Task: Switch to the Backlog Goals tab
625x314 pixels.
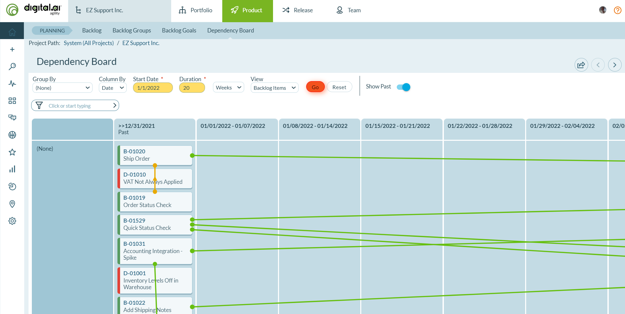Action: [x=179, y=30]
